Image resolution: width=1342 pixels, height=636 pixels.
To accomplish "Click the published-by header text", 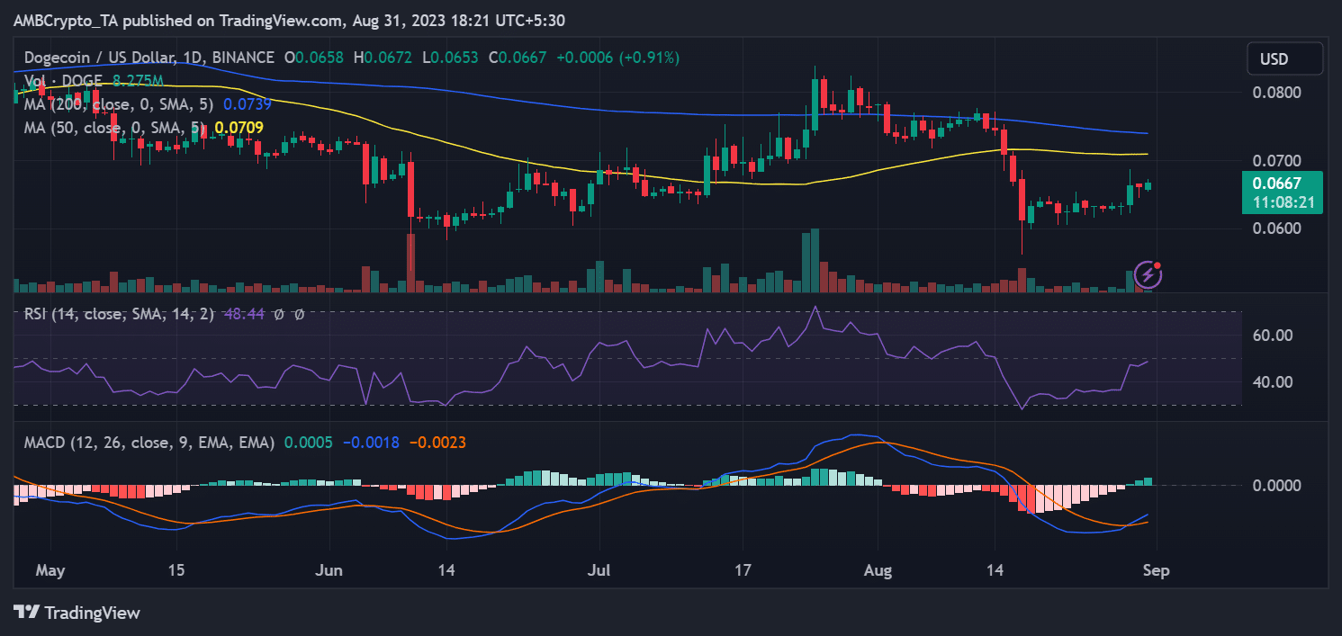I will (x=290, y=20).
